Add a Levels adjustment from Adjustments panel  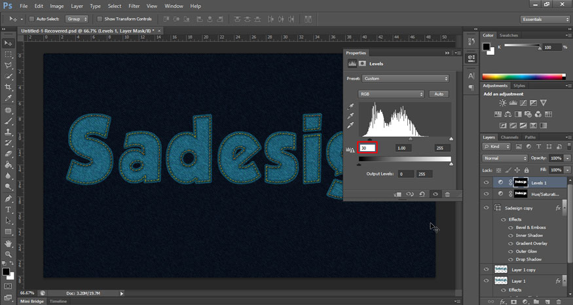513,103
